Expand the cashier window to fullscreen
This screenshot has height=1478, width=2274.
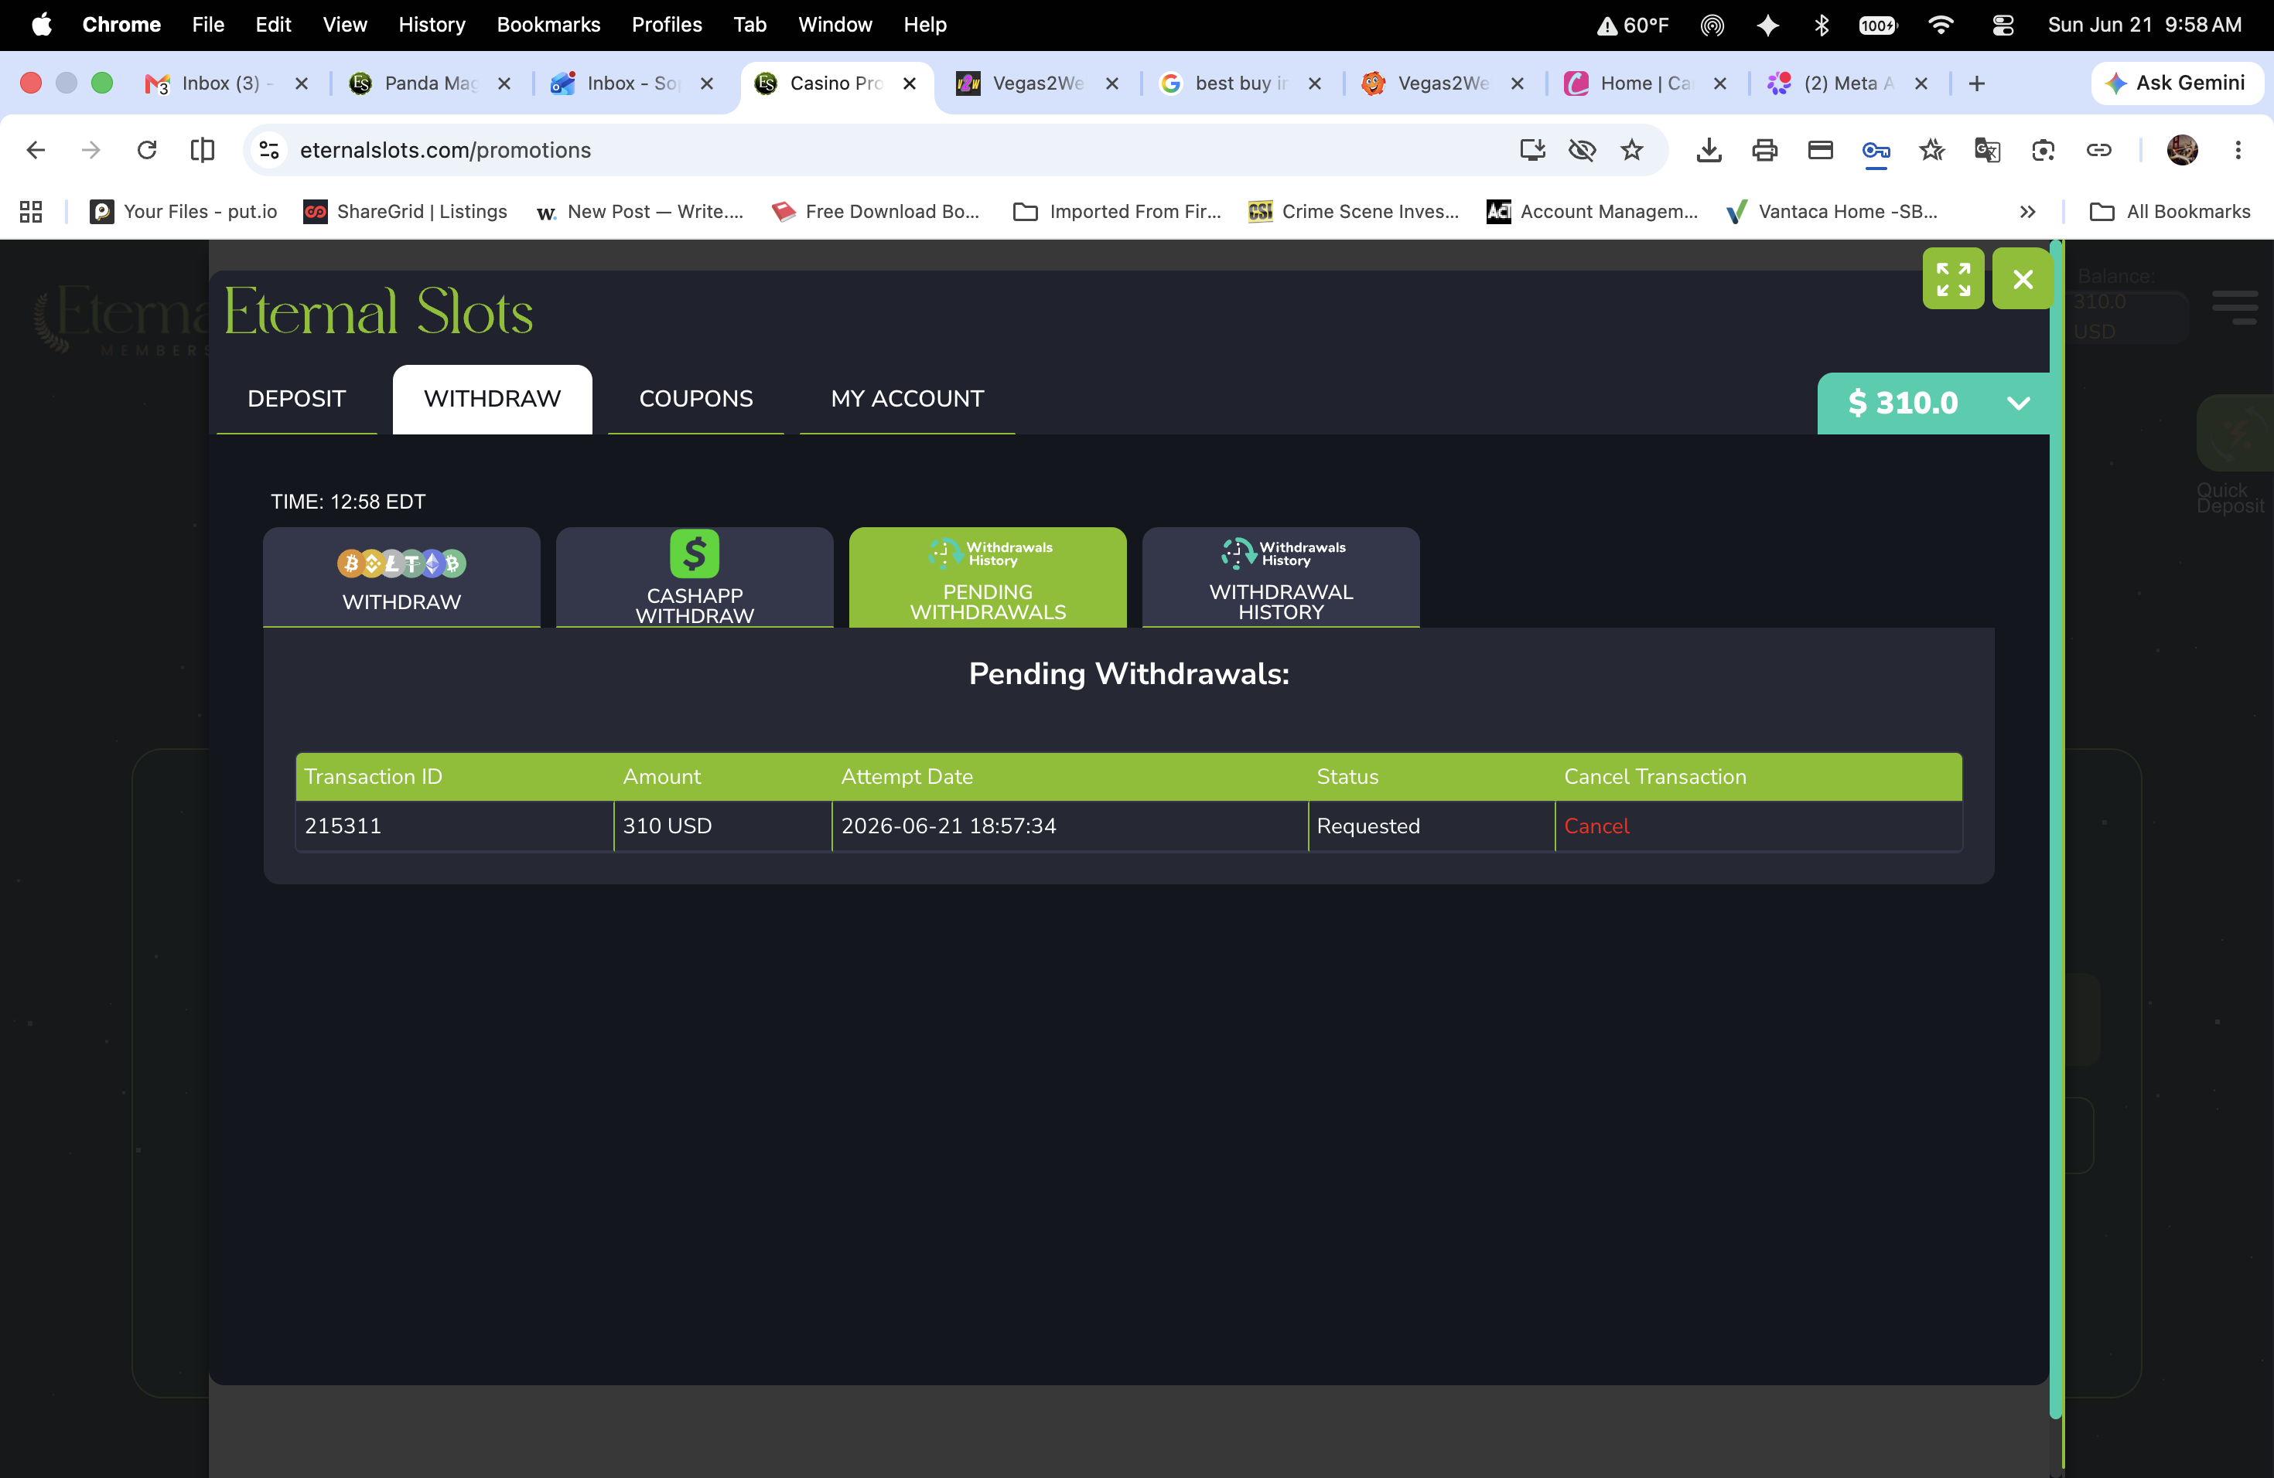point(1953,279)
